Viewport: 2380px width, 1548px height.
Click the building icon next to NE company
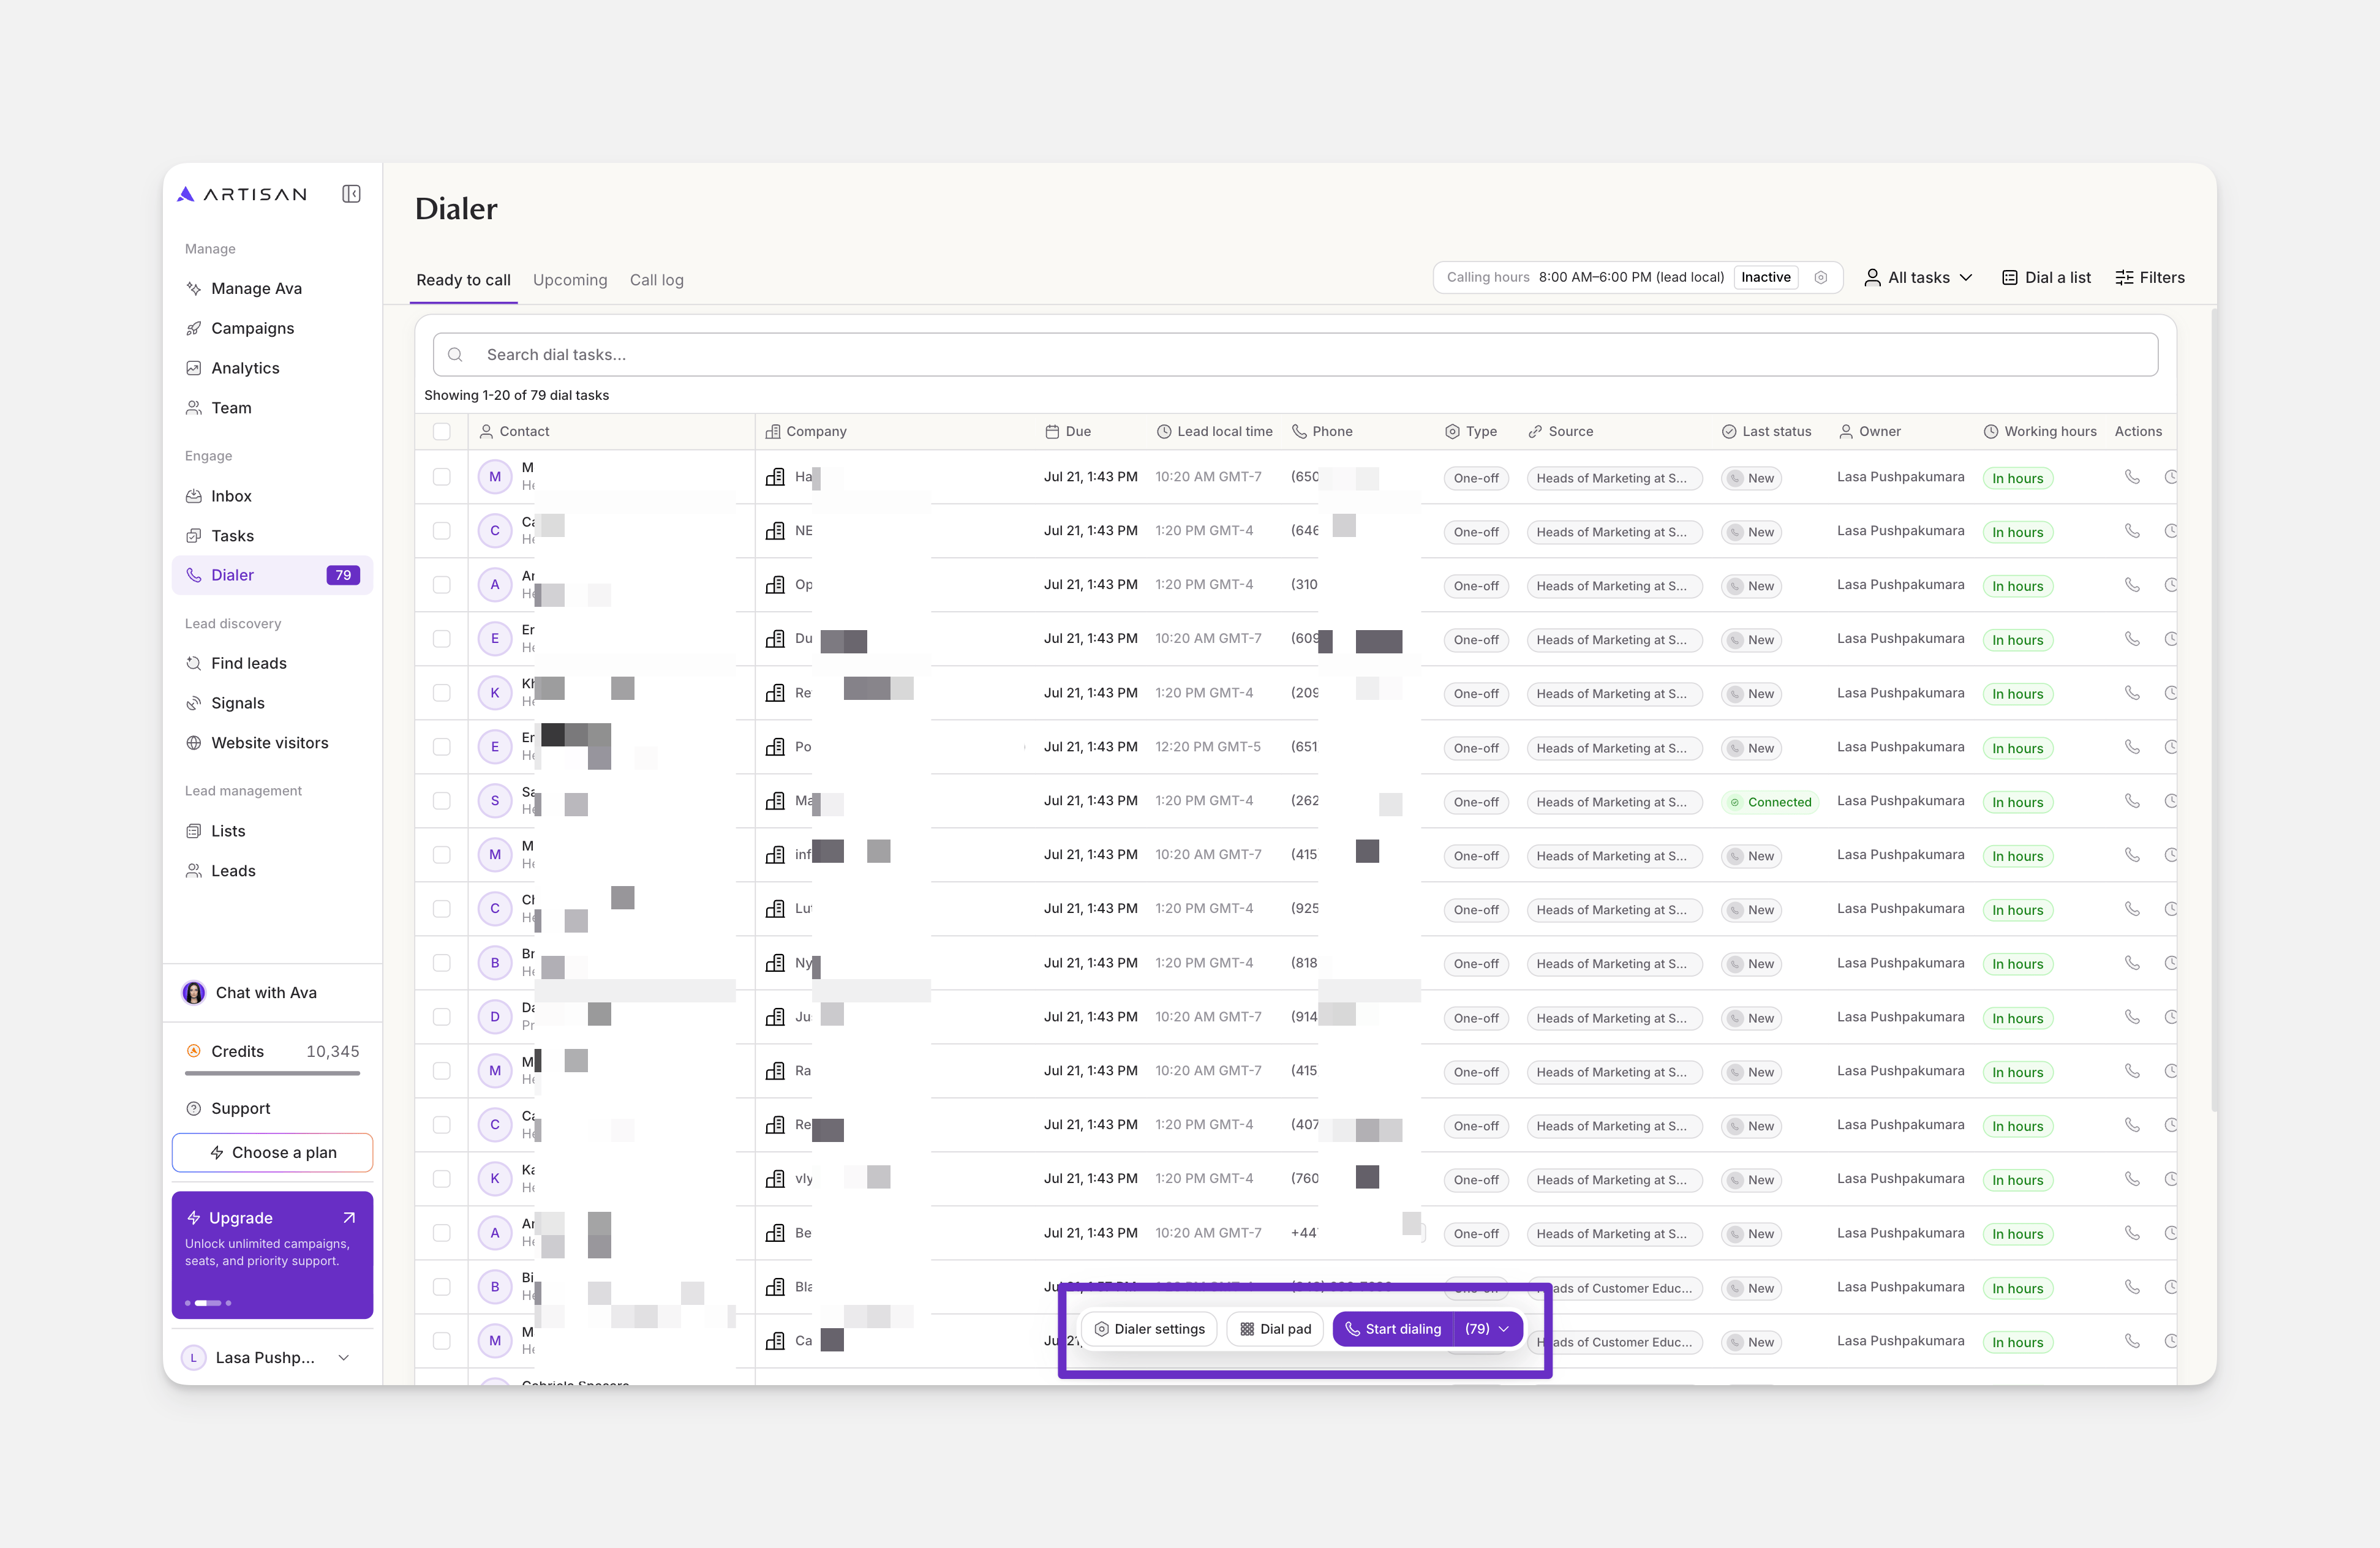pos(775,531)
